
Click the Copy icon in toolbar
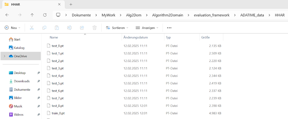point(44,28)
